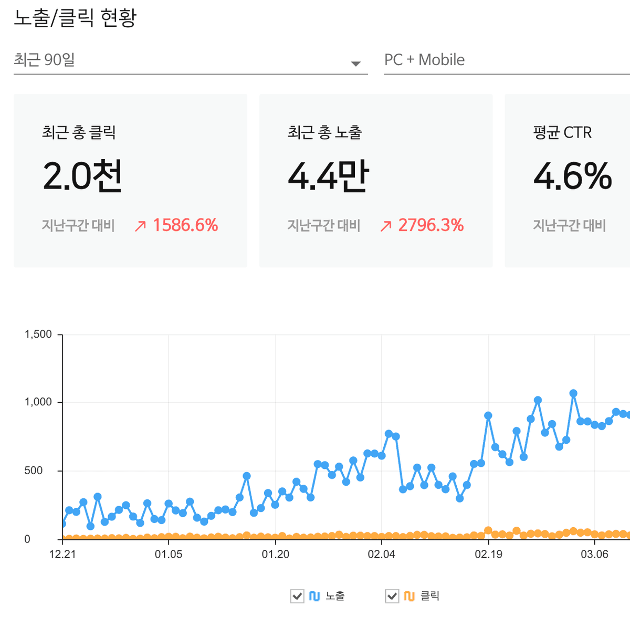
Task: Open the PC + Mobile device filter
Action: (x=425, y=60)
